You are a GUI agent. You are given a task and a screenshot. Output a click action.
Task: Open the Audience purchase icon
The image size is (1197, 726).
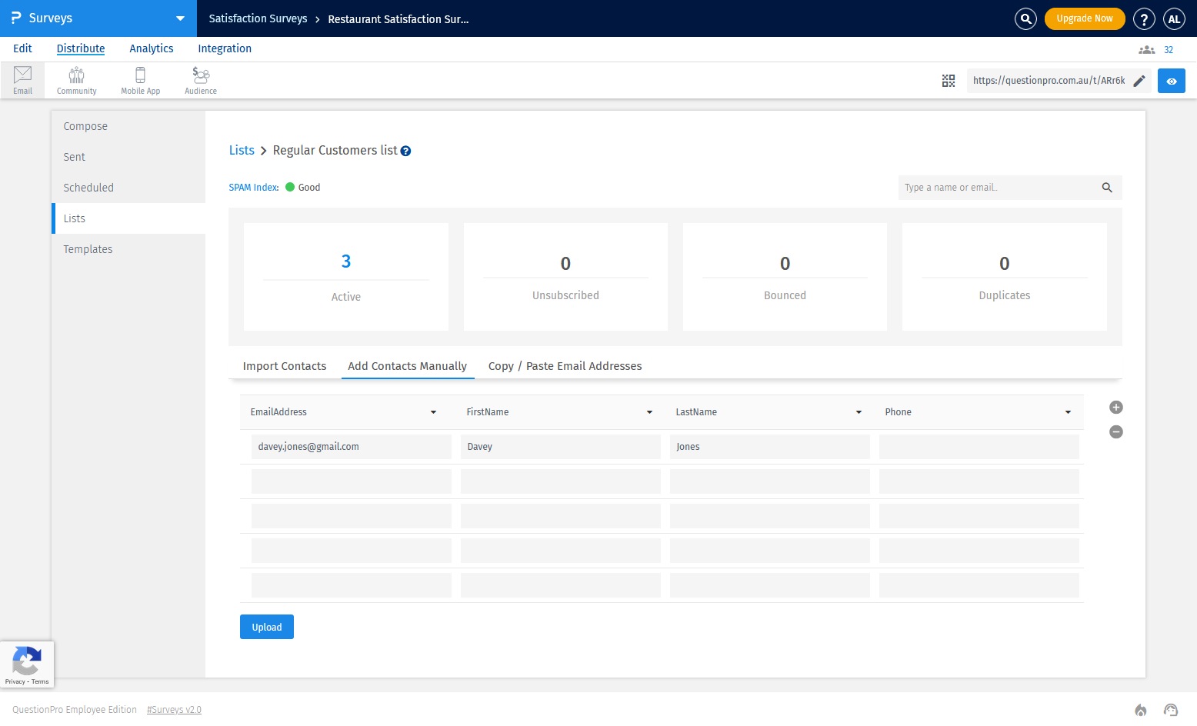200,80
